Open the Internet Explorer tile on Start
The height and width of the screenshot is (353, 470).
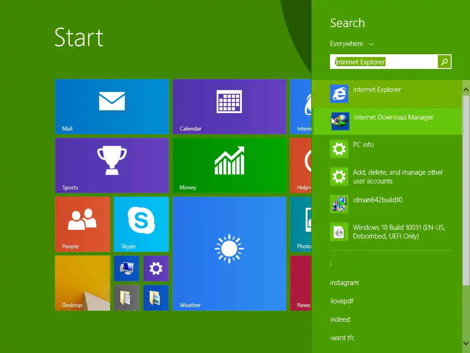click(x=301, y=106)
